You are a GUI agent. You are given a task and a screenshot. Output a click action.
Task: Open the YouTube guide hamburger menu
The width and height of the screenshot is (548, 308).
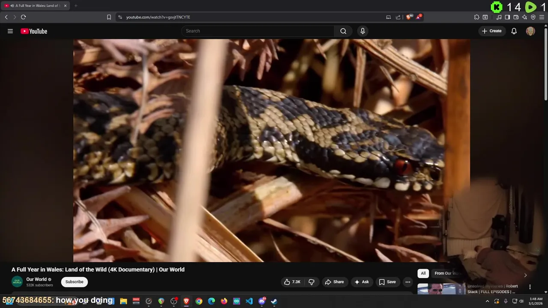pos(10,31)
